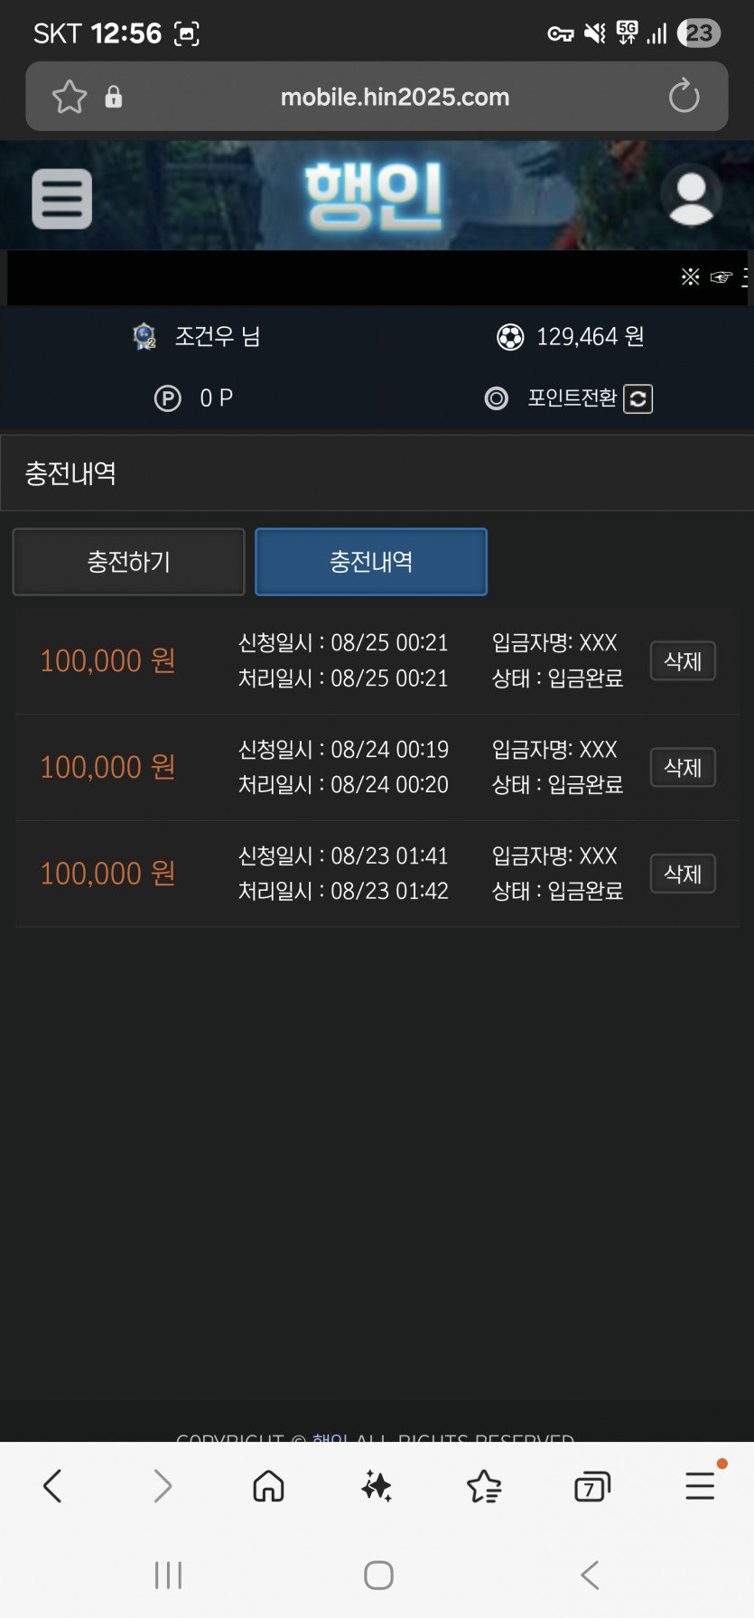This screenshot has width=754, height=1618.
Task: Tap the URL bar mobile.hin2025.com
Action: (395, 97)
